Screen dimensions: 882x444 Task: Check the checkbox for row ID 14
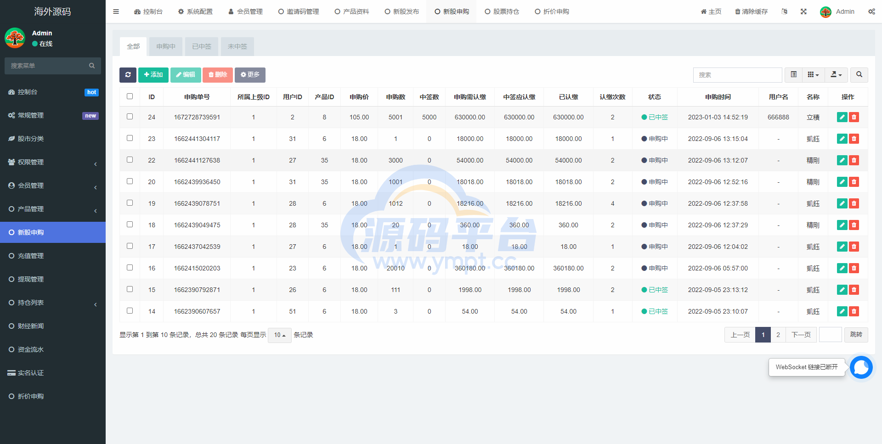tap(130, 311)
